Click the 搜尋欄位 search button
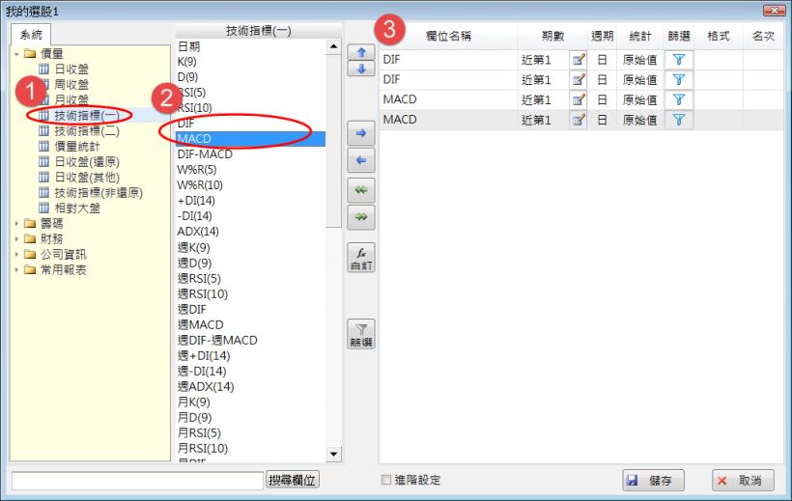Screen dimensions: 792x501 293,480
